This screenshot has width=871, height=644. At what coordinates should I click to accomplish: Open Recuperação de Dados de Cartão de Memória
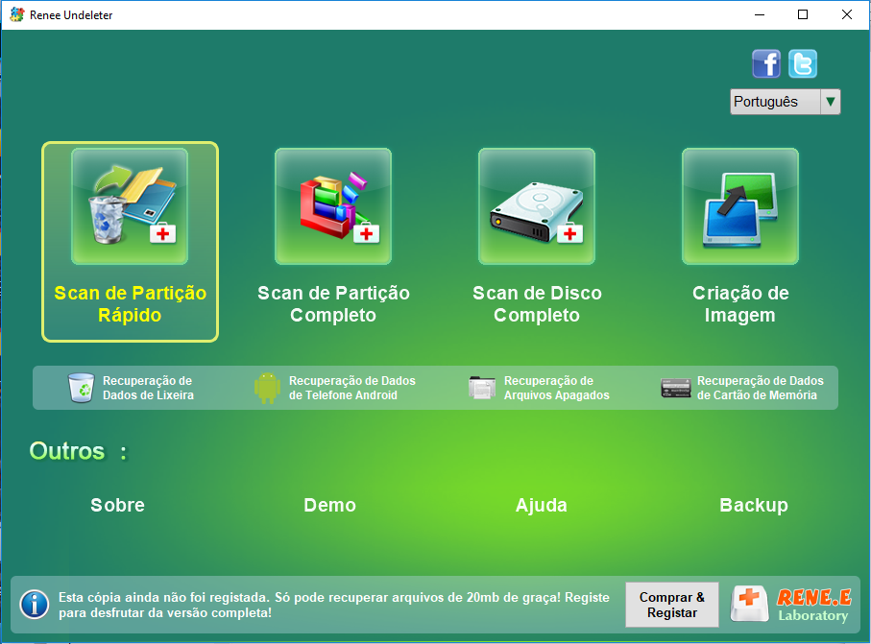(x=761, y=388)
